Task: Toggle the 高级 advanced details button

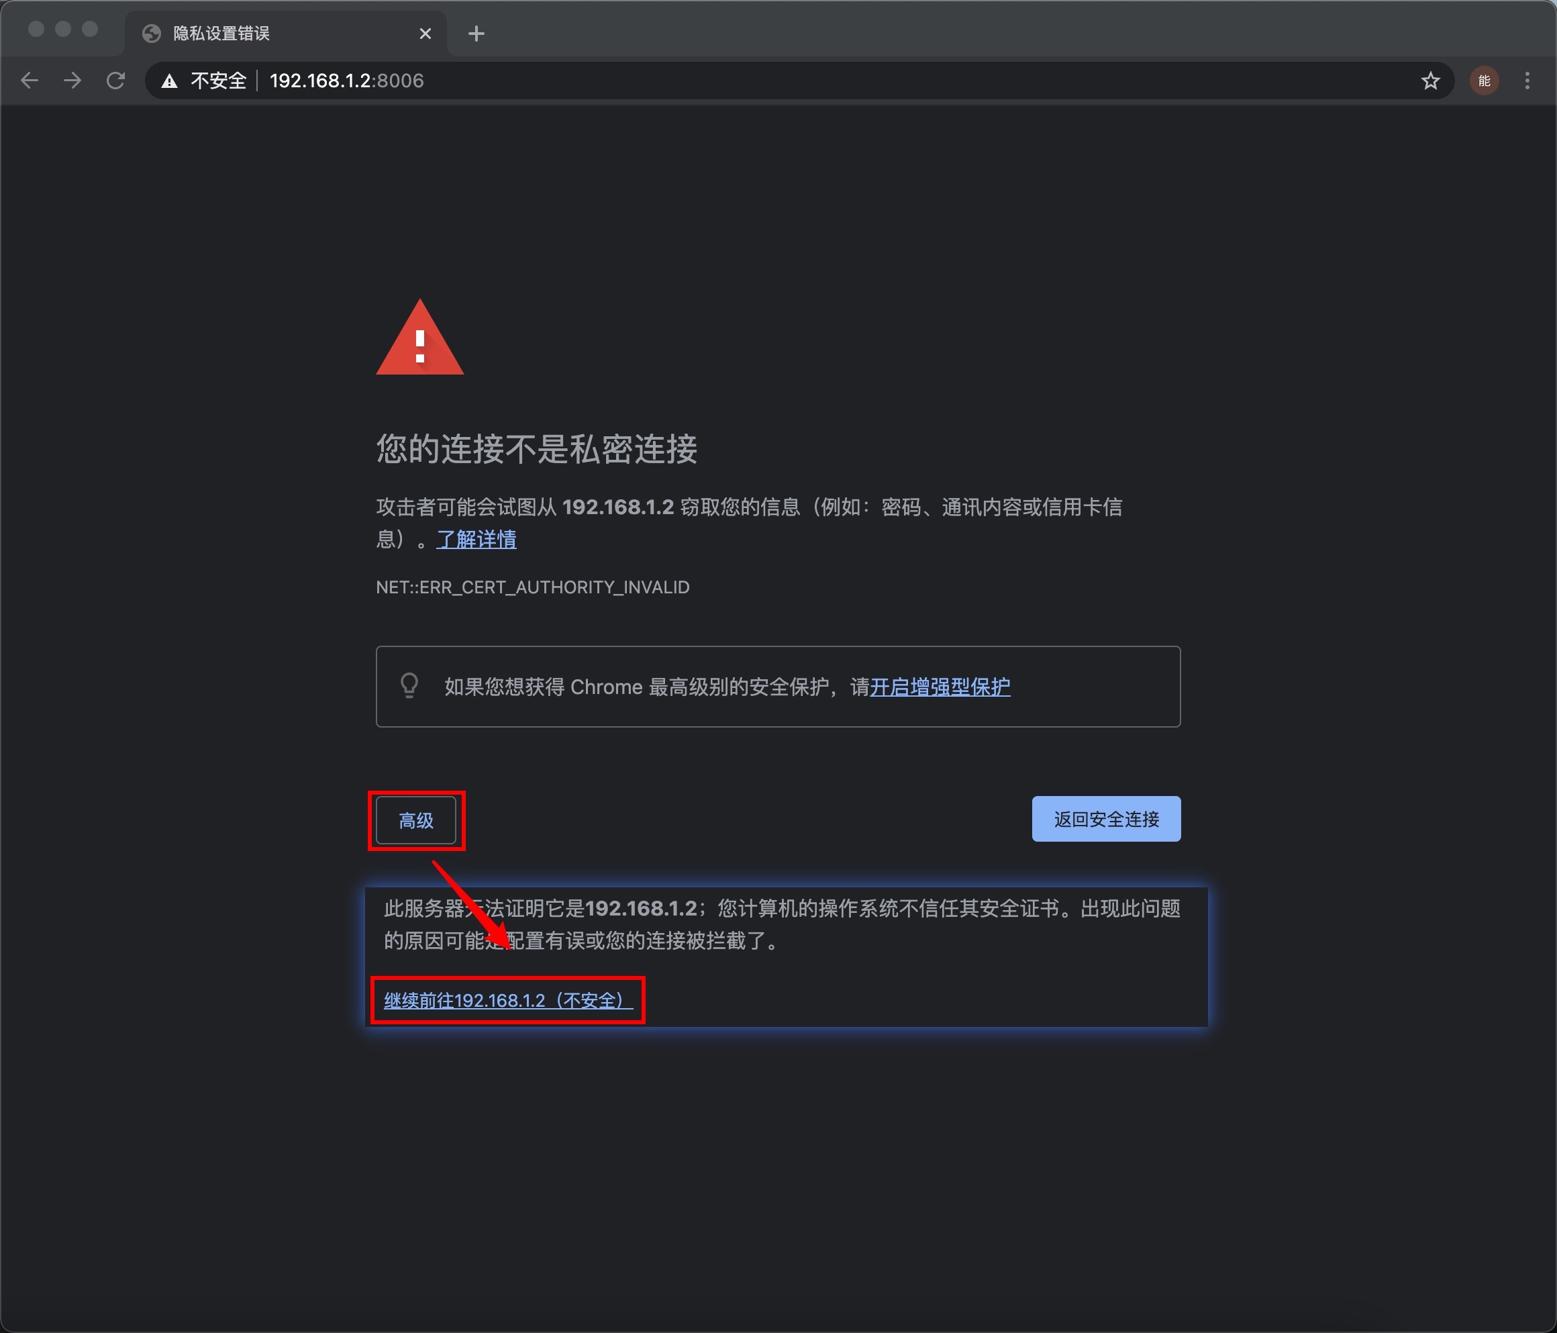Action: [x=415, y=820]
